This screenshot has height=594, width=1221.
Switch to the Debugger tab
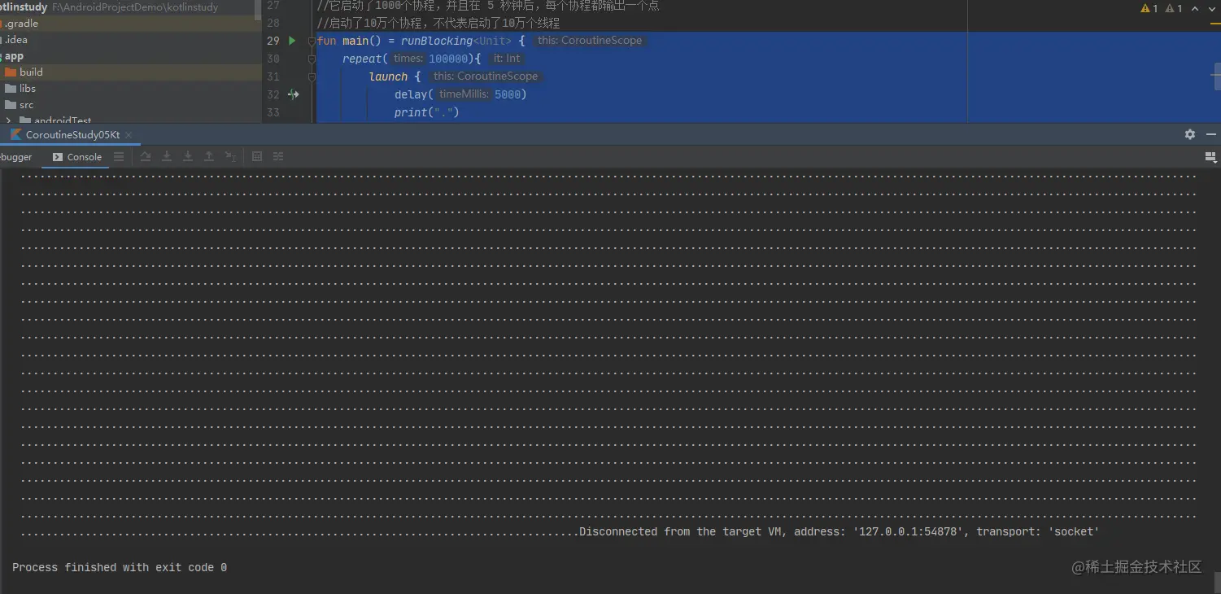click(x=16, y=157)
